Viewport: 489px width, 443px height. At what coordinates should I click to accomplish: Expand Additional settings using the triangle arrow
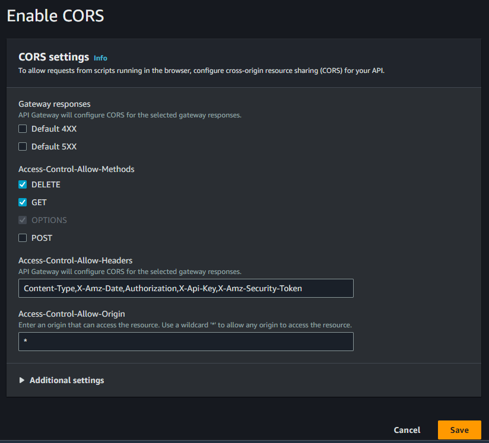coord(21,380)
